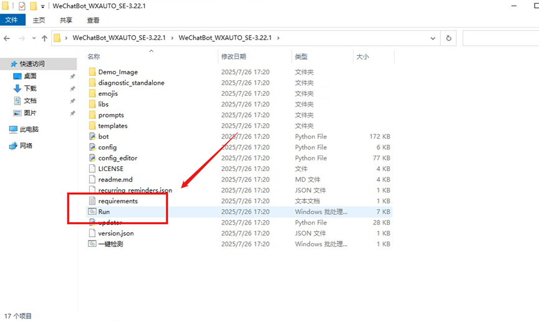Viewport: 539px width, 321px height.
Task: Open 下载 in quick access
Action: click(x=31, y=88)
